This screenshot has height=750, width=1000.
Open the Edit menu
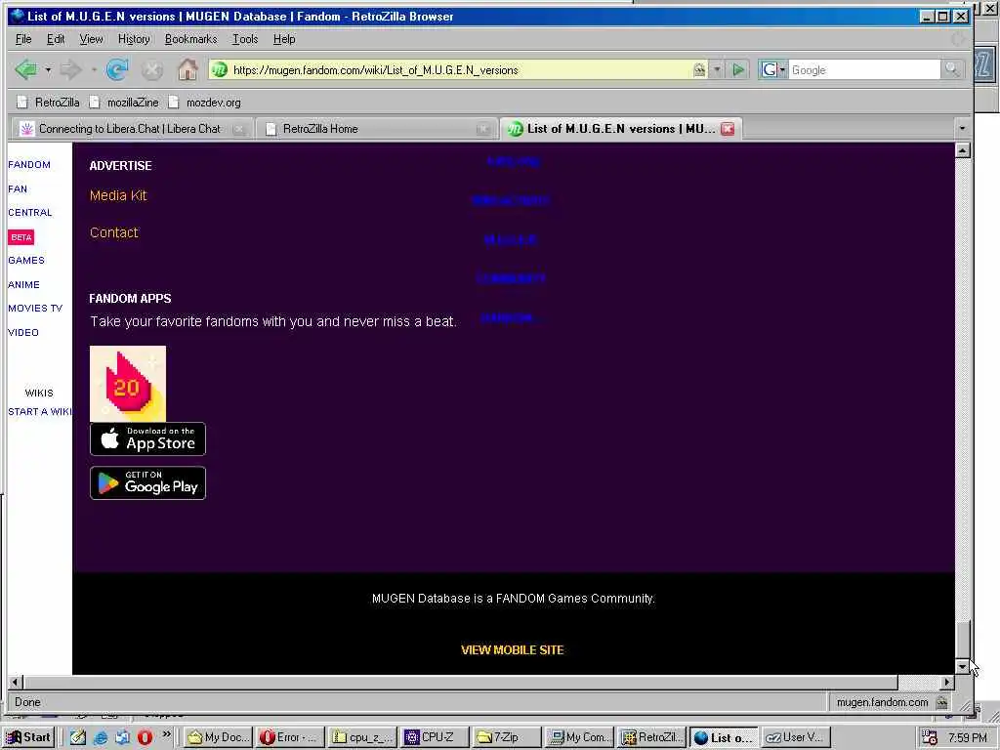tap(56, 39)
